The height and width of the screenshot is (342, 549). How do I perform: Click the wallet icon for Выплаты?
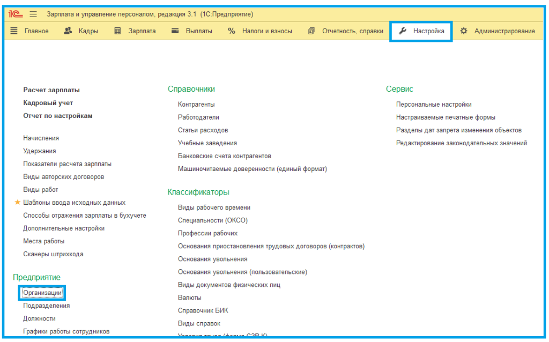pyautogui.click(x=175, y=31)
